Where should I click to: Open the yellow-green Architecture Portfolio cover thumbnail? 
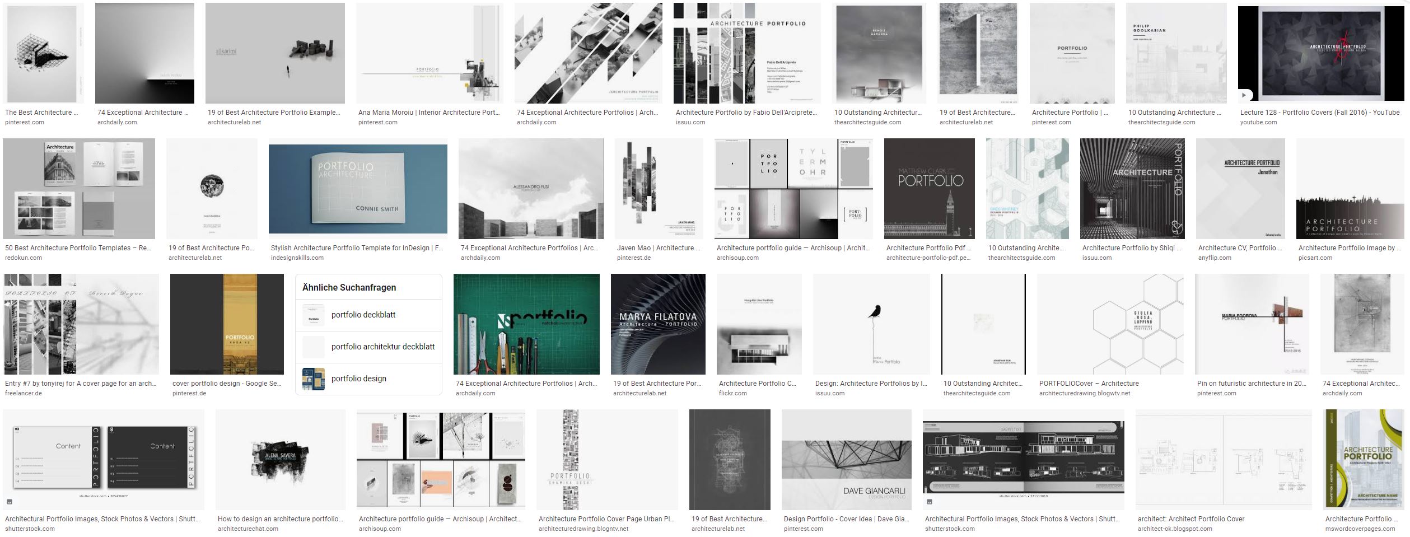pos(1365,460)
